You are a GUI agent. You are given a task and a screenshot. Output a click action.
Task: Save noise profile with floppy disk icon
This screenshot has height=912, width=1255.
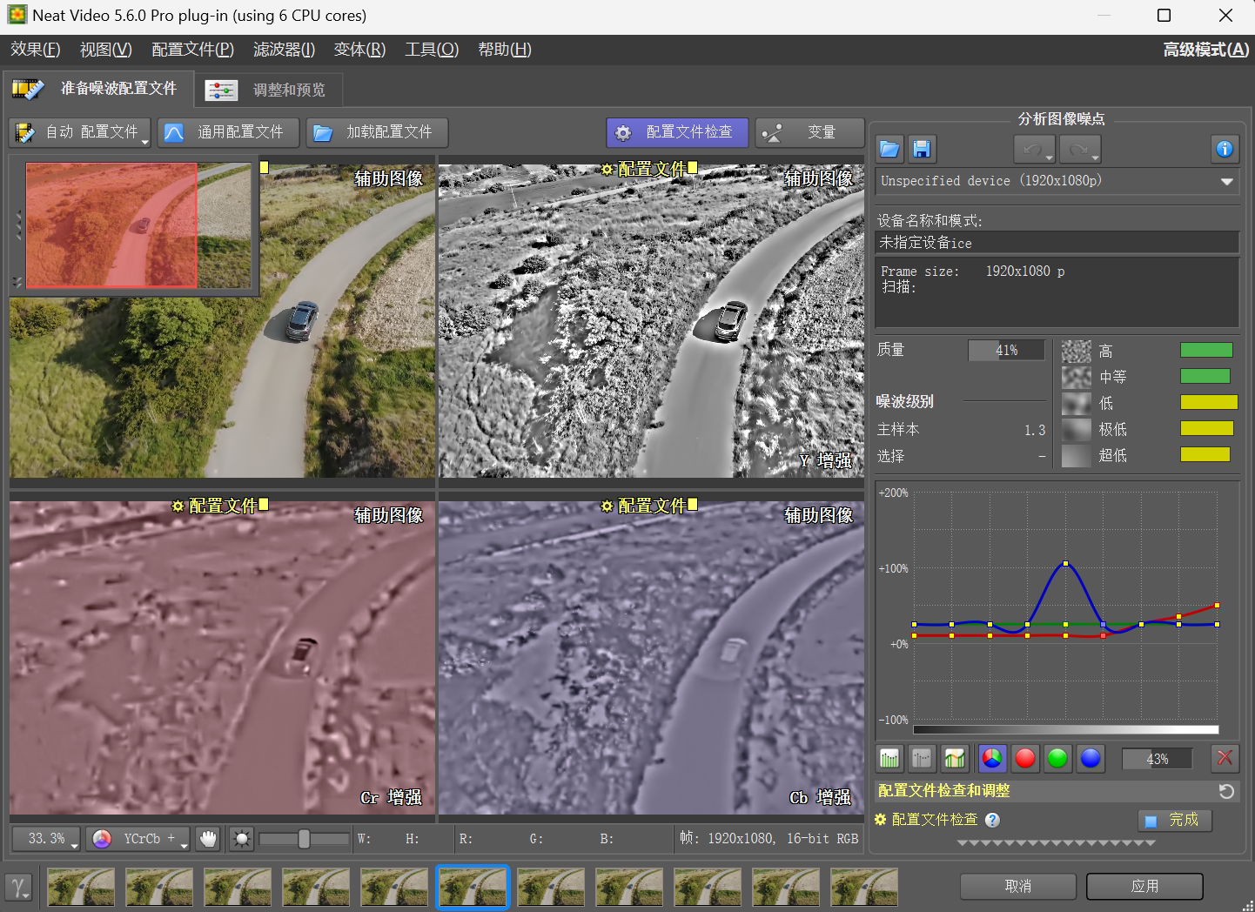coord(921,149)
